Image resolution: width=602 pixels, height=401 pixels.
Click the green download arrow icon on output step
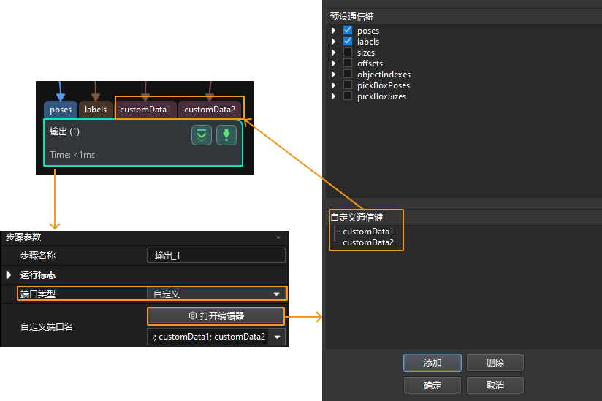pos(226,135)
